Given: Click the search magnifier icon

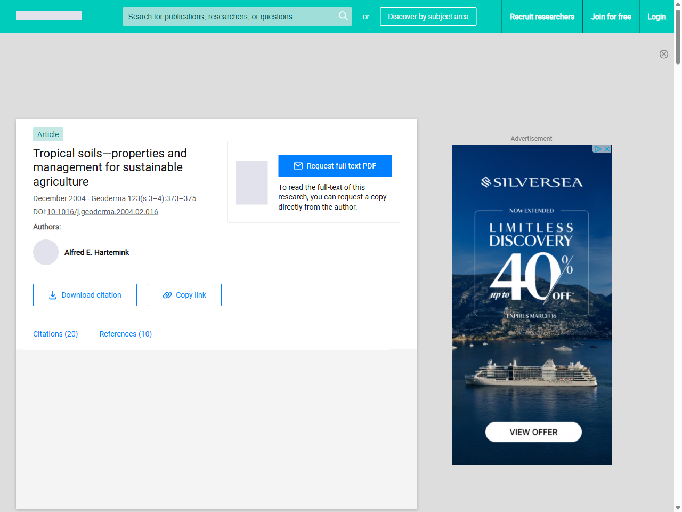Looking at the screenshot, I should (343, 16).
